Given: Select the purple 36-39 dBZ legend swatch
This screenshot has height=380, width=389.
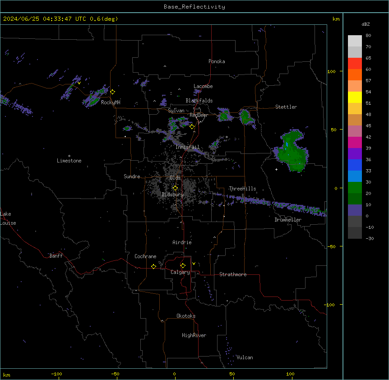Looking at the screenshot, I should click(355, 154).
